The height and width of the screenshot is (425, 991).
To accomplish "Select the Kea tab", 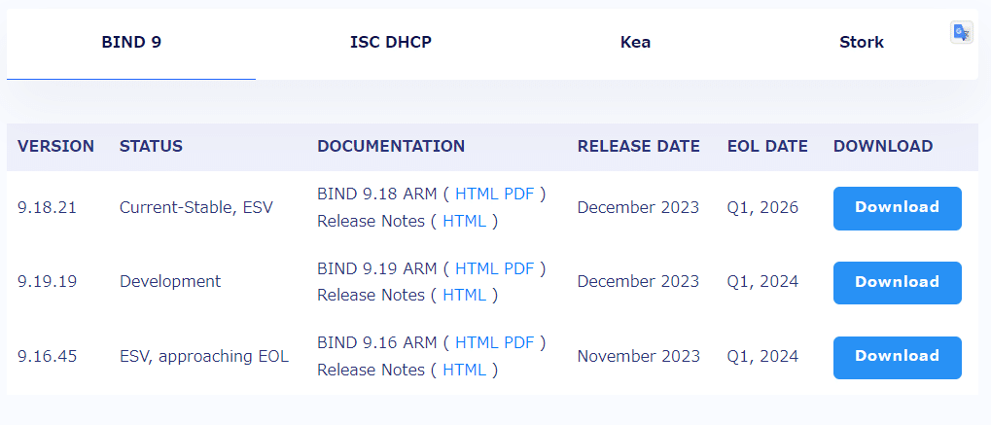I will [x=635, y=43].
